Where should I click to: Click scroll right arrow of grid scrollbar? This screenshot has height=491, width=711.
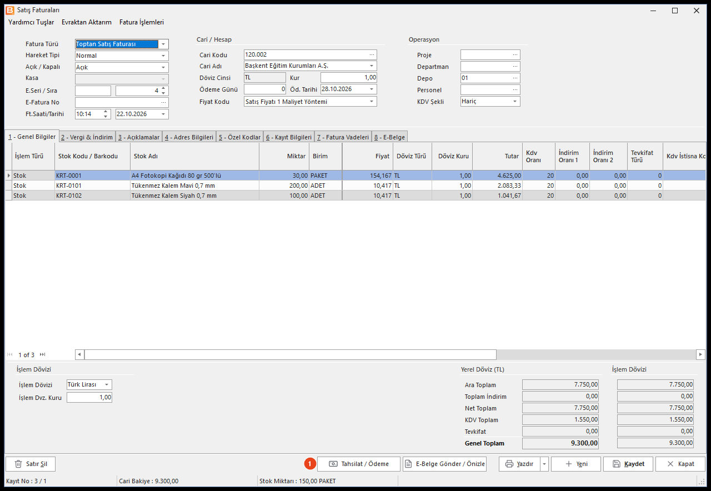pyautogui.click(x=700, y=354)
